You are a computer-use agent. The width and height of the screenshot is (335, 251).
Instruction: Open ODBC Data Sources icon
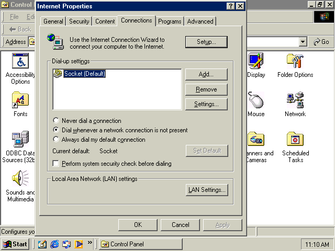click(20, 139)
